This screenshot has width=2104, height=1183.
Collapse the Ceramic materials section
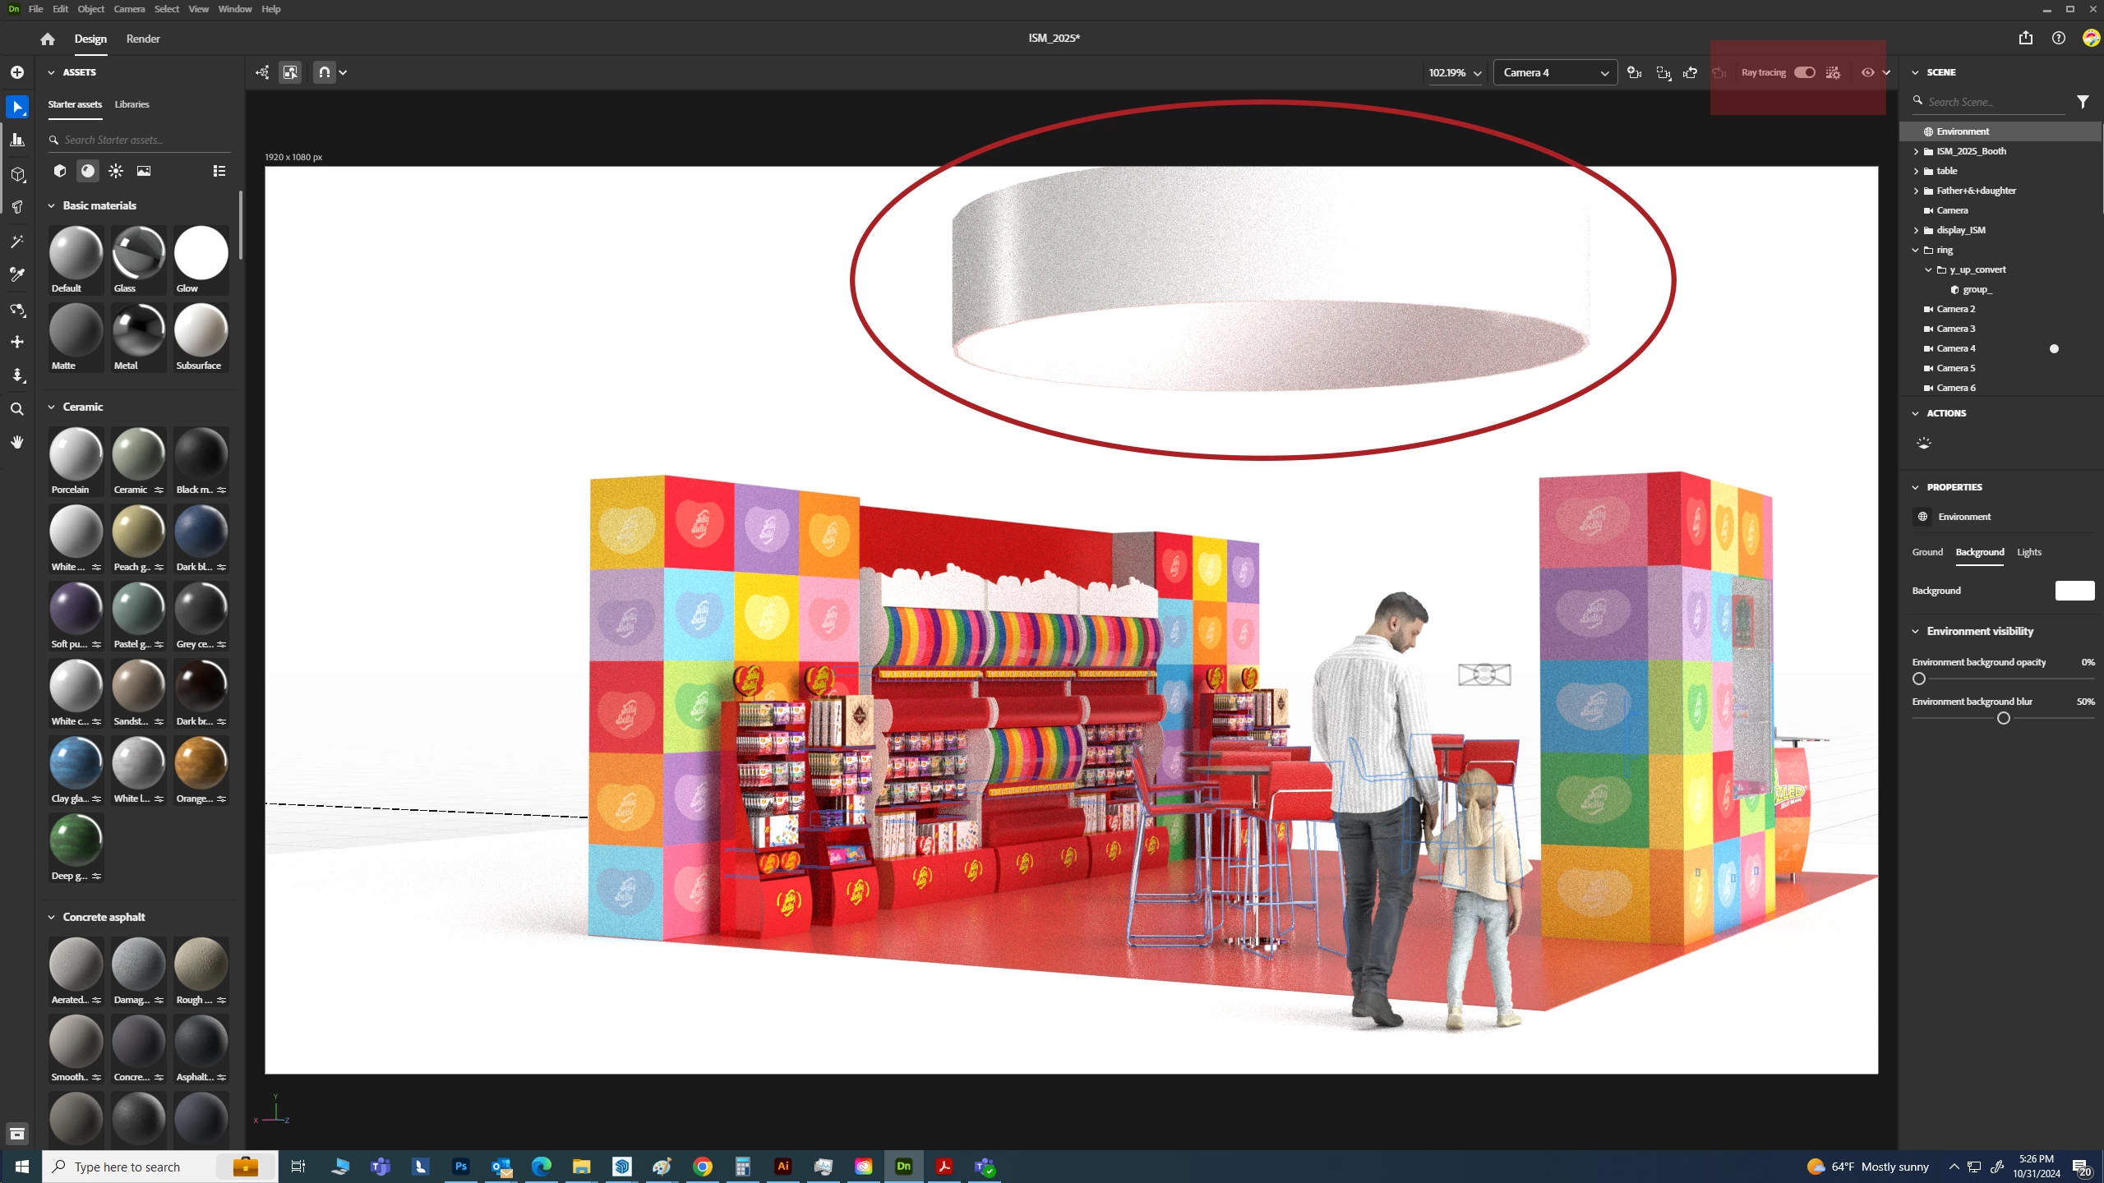[x=51, y=407]
